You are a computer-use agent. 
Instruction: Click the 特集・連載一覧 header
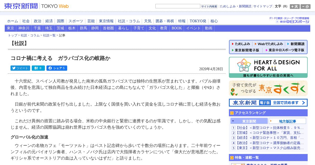[268, 158]
